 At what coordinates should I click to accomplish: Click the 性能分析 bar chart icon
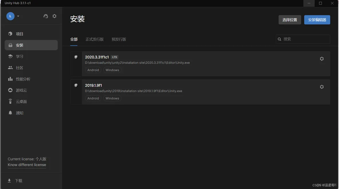coord(10,79)
